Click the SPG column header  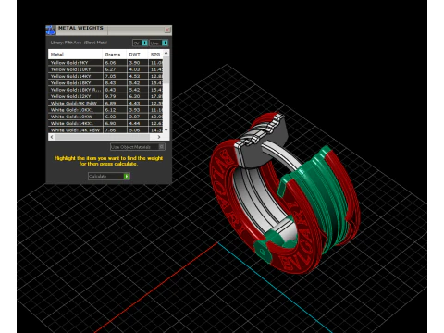coord(155,55)
